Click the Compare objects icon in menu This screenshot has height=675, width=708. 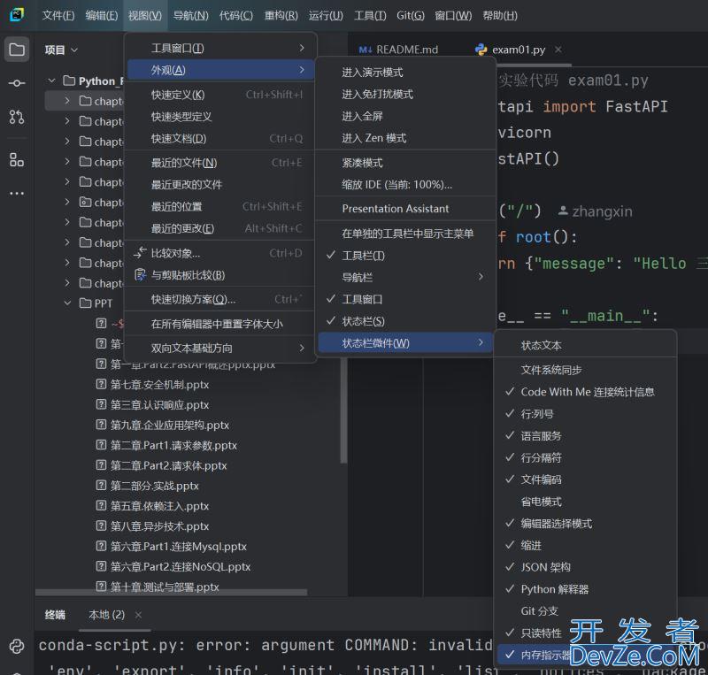(x=141, y=253)
